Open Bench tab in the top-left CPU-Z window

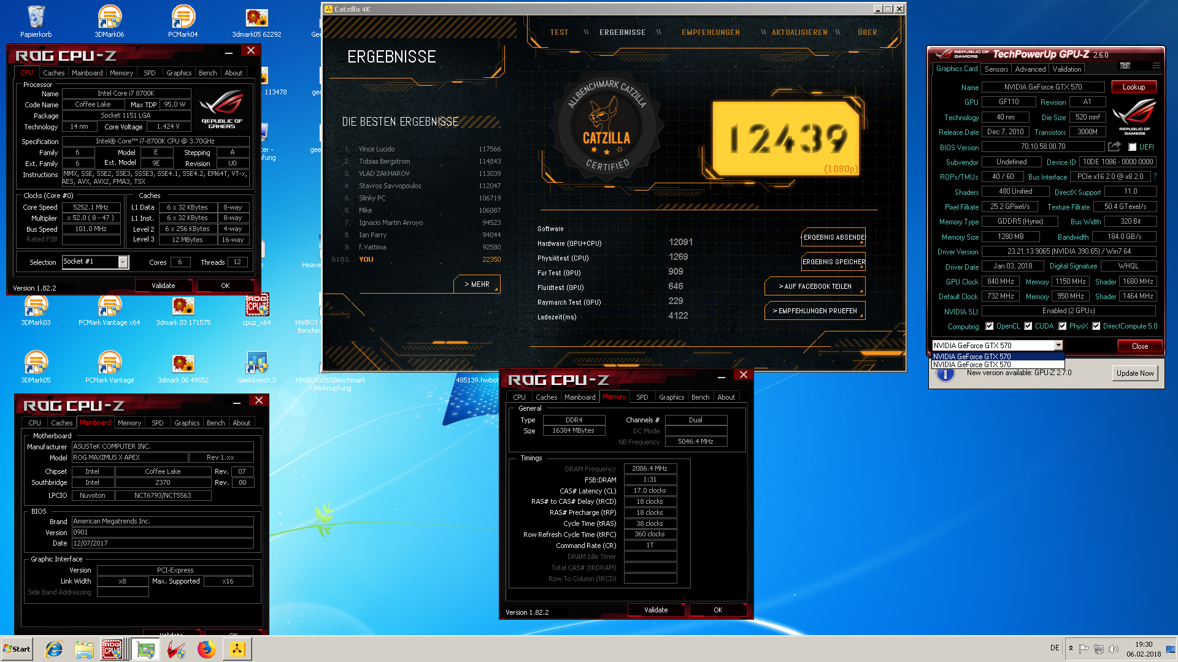click(207, 73)
